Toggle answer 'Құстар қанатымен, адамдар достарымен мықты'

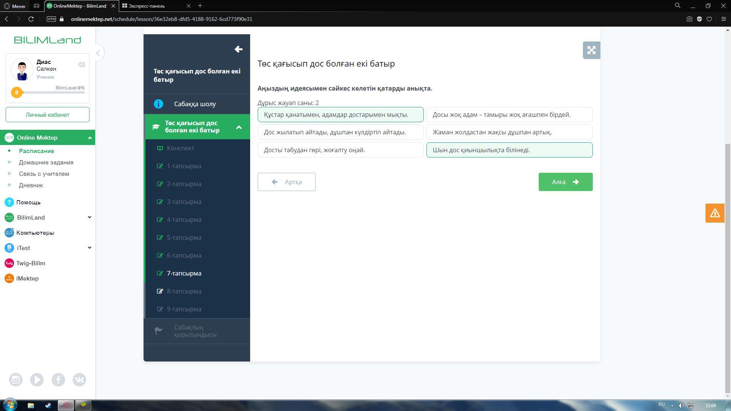point(340,115)
